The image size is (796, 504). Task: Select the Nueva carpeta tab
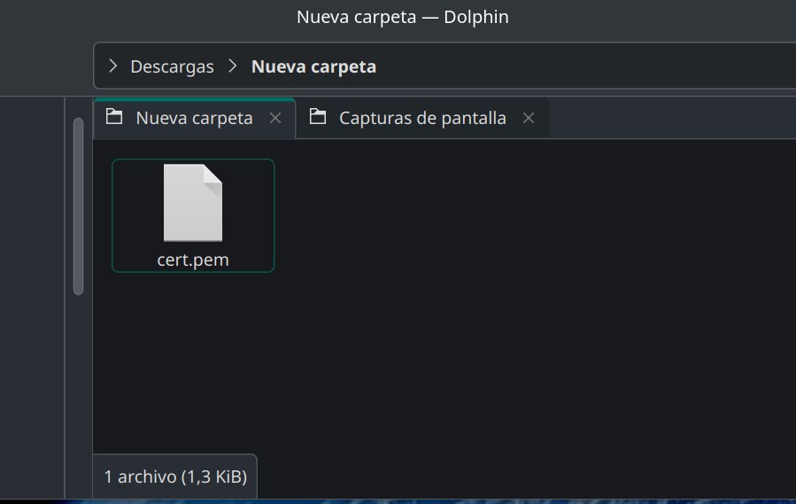pyautogui.click(x=194, y=118)
